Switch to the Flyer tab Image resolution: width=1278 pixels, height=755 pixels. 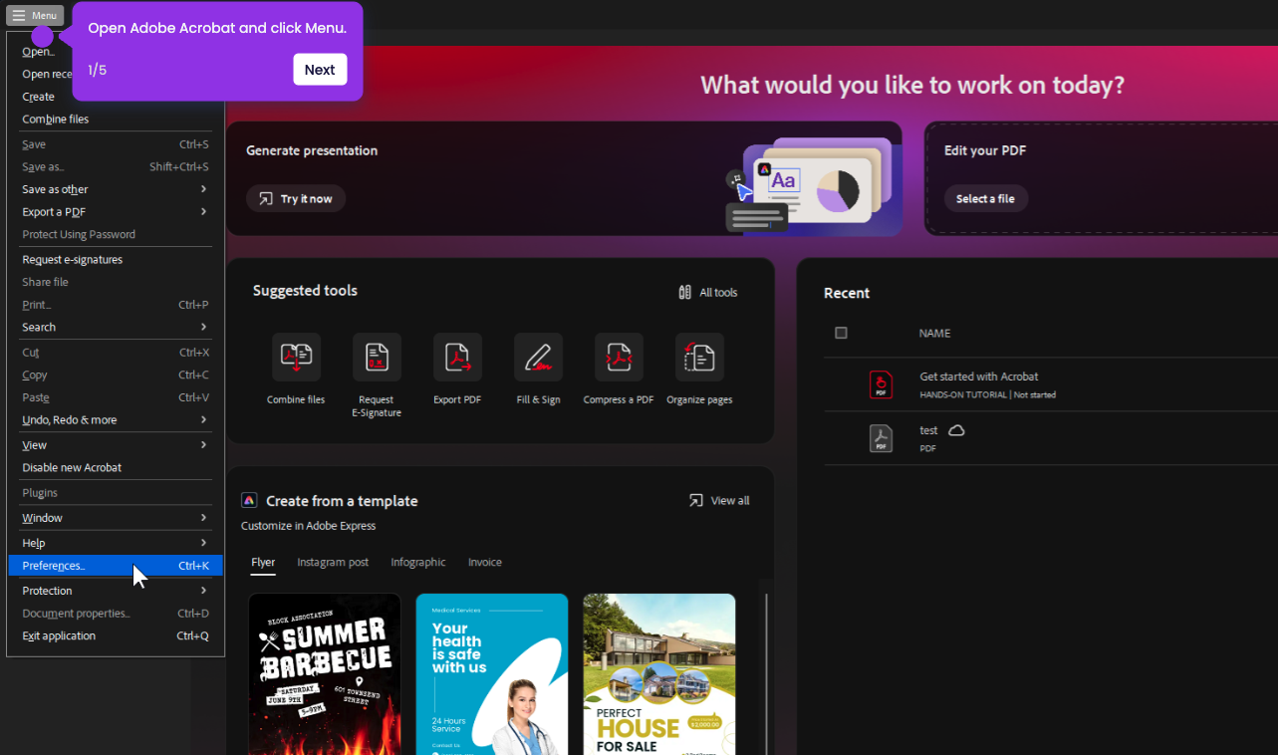[263, 562]
